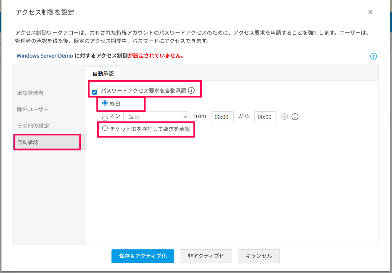Click the キャンセル button
This screenshot has width=392, height=273.
[259, 256]
